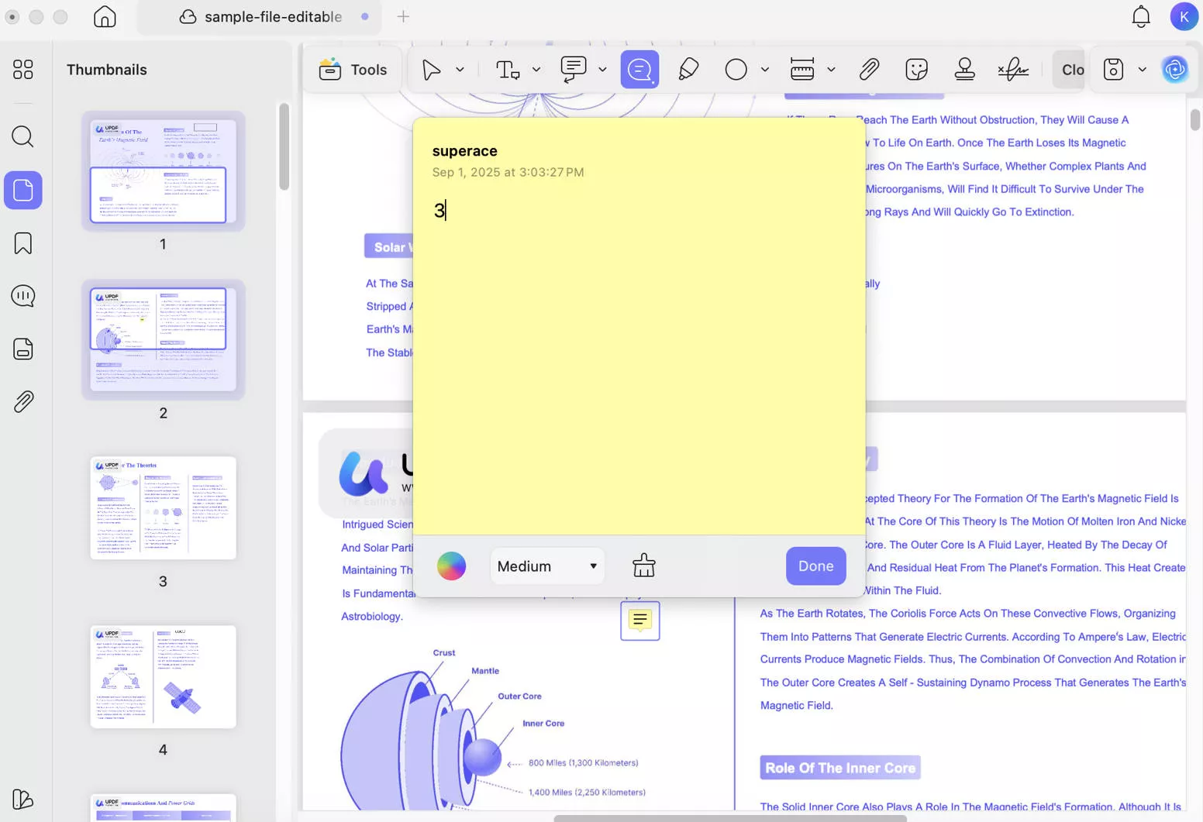
Task: Click the Close button in the toolbar
Action: tap(1070, 69)
